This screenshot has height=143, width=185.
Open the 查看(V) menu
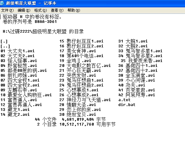pos(57,10)
